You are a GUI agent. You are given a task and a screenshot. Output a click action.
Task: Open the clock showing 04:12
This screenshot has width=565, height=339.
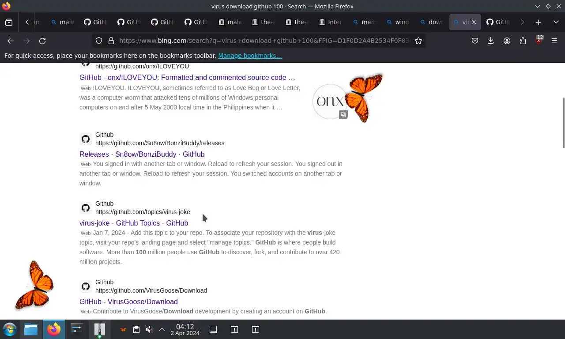point(185,329)
